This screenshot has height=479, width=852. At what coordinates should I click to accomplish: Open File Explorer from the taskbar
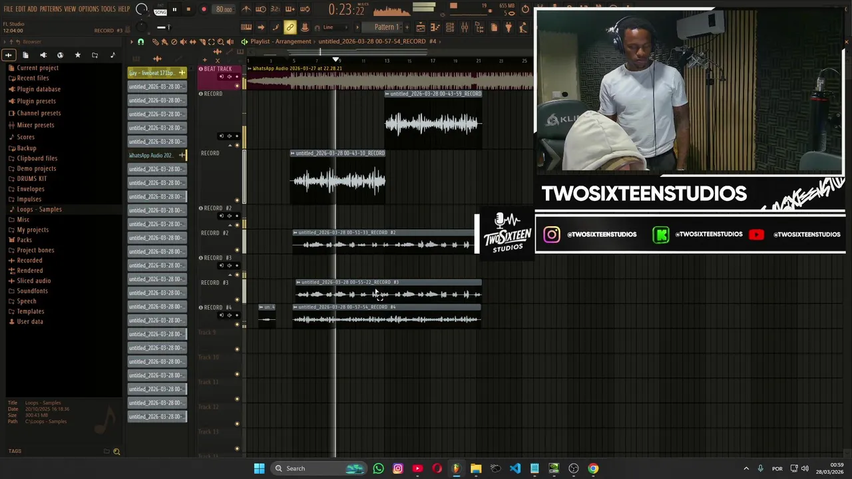click(476, 468)
